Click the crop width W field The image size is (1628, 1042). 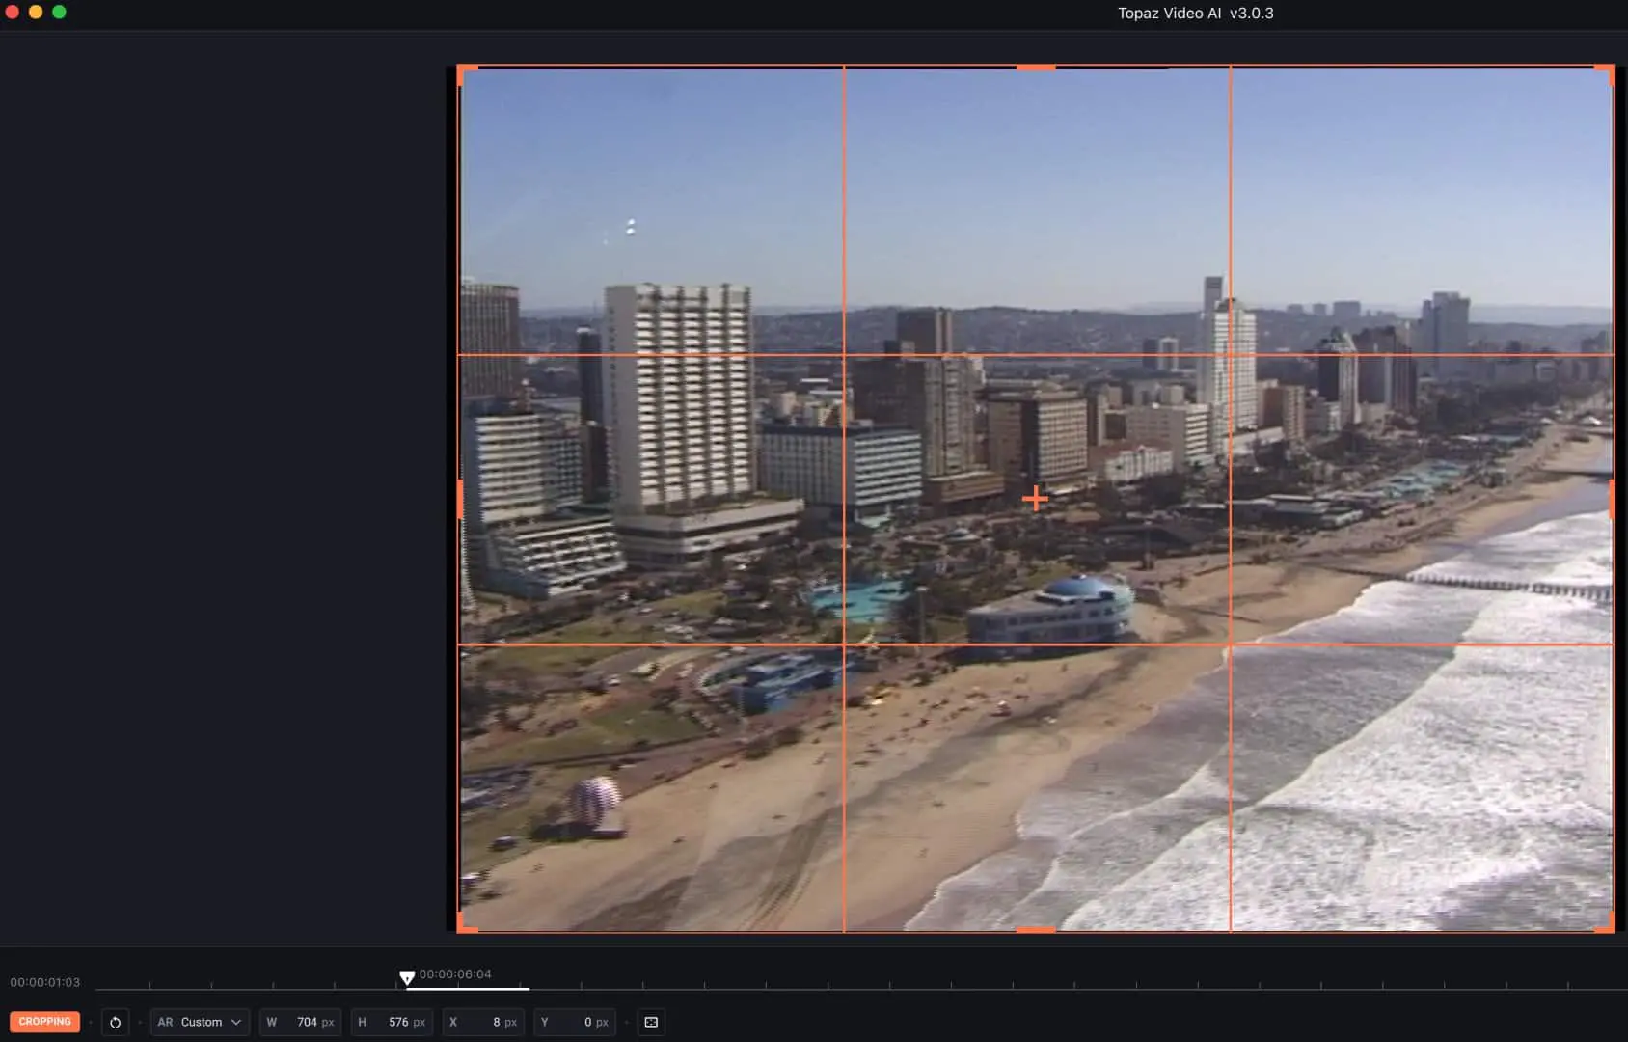click(x=301, y=1022)
